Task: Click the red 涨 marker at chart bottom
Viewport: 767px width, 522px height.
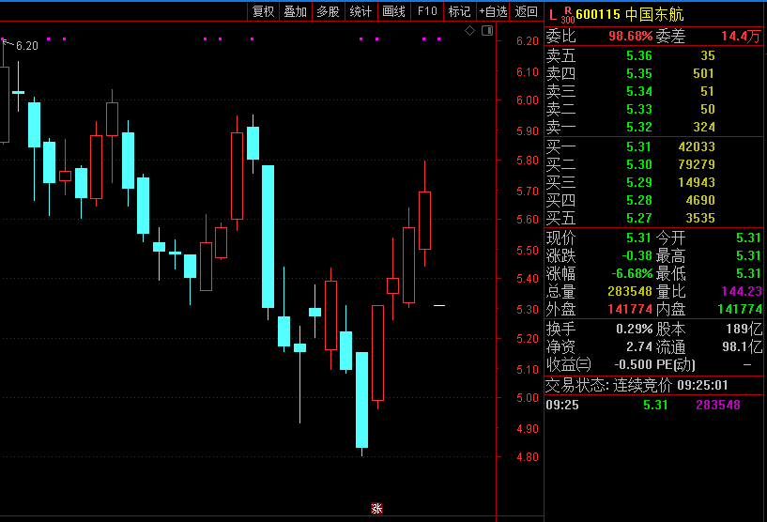Action: 376,509
